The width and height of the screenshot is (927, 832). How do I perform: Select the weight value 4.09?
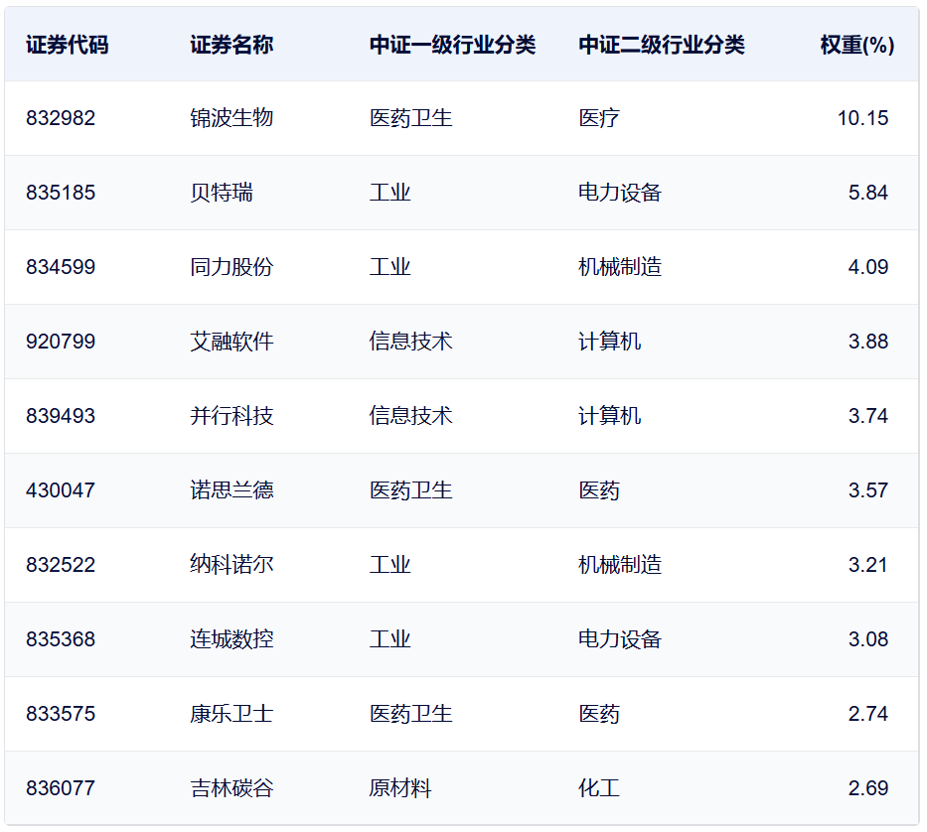point(867,267)
